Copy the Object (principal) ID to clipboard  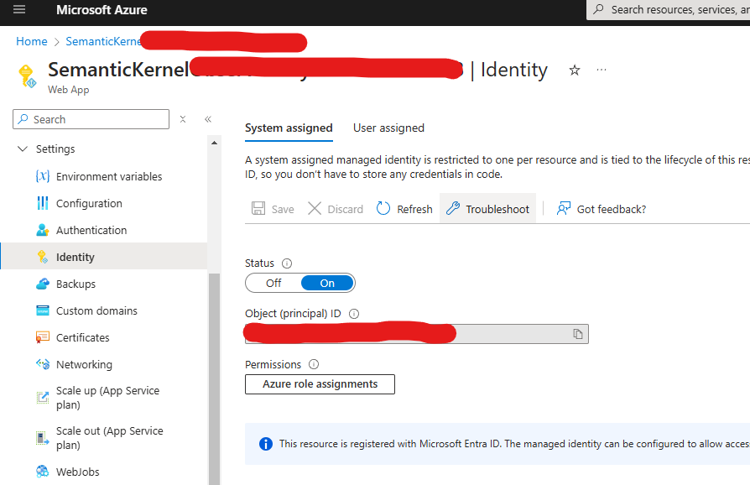tap(578, 334)
